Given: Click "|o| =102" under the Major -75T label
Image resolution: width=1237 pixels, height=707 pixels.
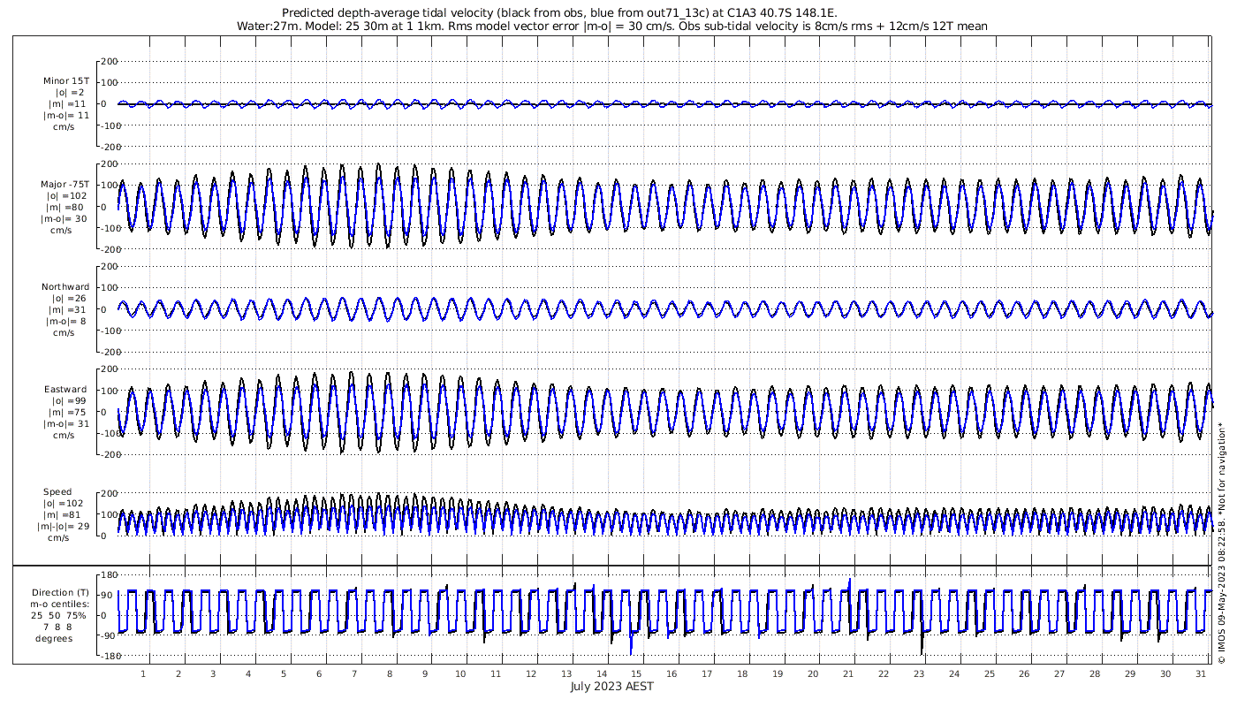Looking at the screenshot, I should click(67, 196).
